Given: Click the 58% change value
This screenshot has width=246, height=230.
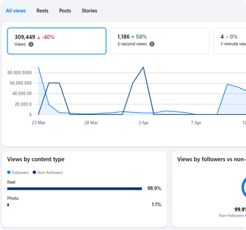Looking at the screenshot, I should click(141, 37).
